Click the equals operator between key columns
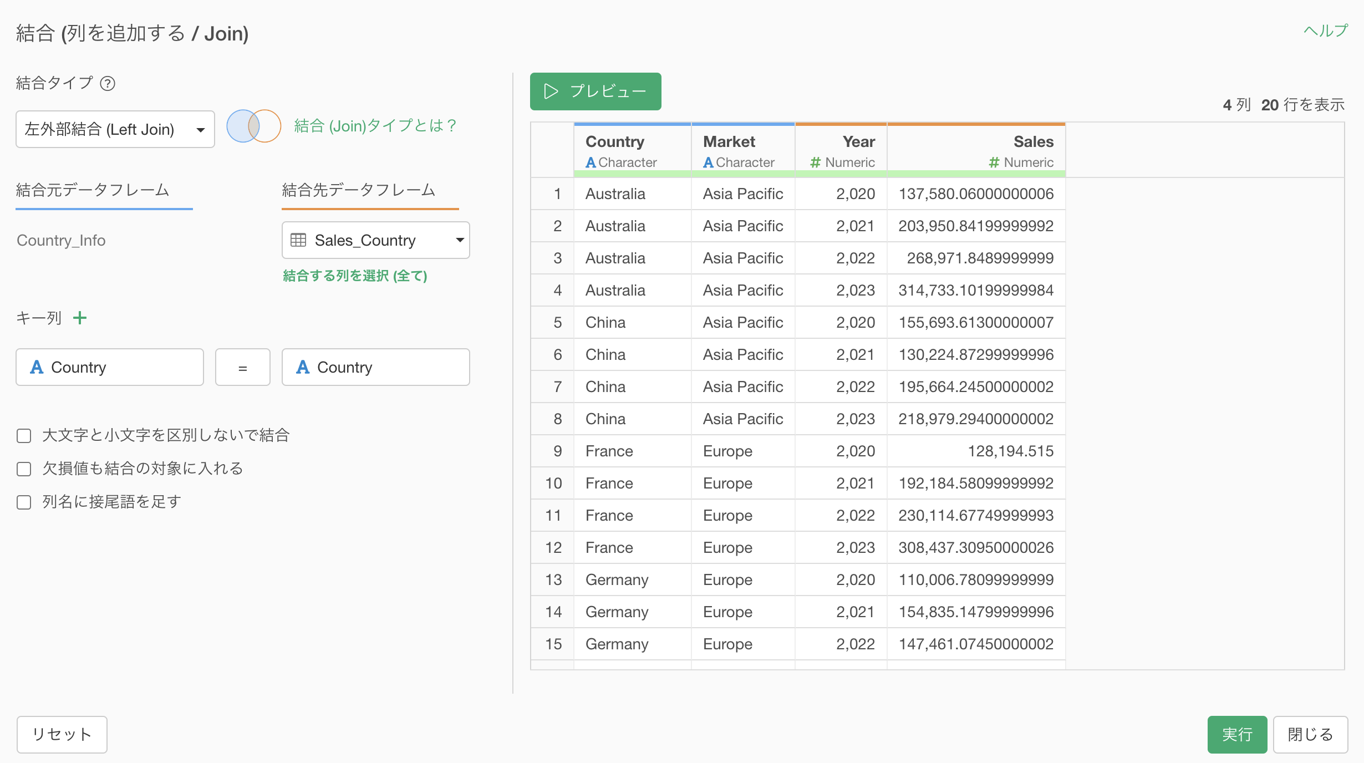 pyautogui.click(x=242, y=367)
